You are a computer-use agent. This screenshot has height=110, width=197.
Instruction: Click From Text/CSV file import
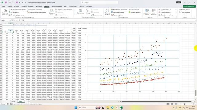tap(17, 9)
